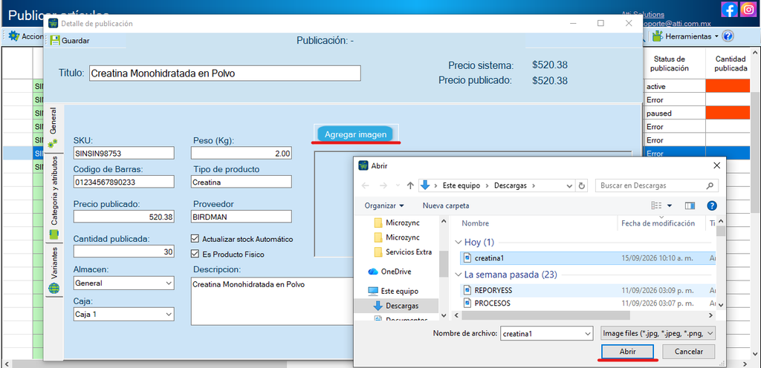Click Nueva carpeta in file dialog
Image resolution: width=761 pixels, height=368 pixels.
point(446,206)
